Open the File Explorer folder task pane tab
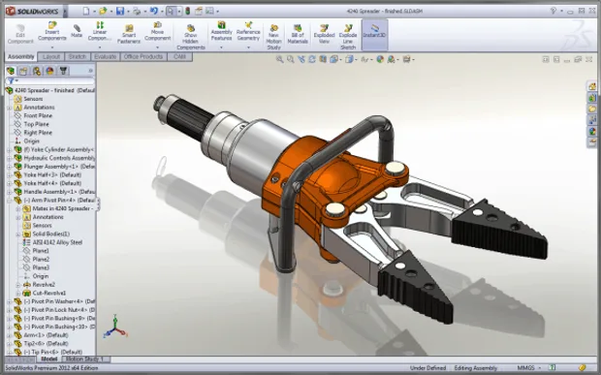This screenshot has height=375, width=601. 592,109
